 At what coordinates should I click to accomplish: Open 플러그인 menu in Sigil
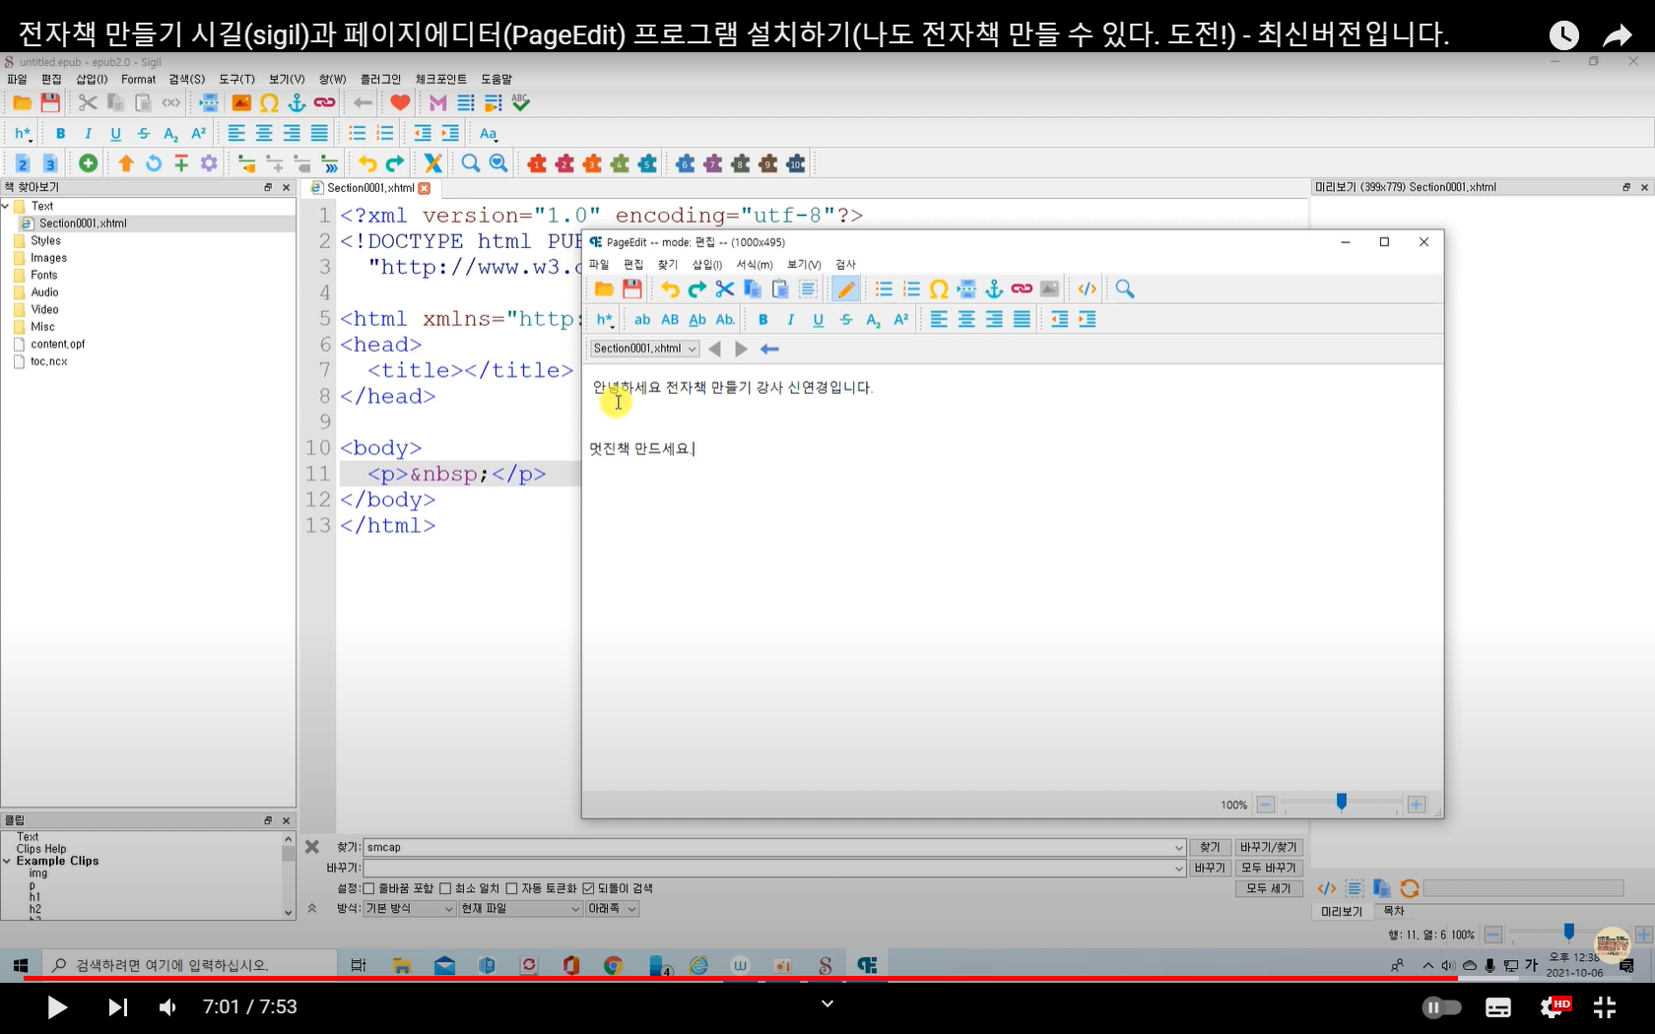point(380,79)
